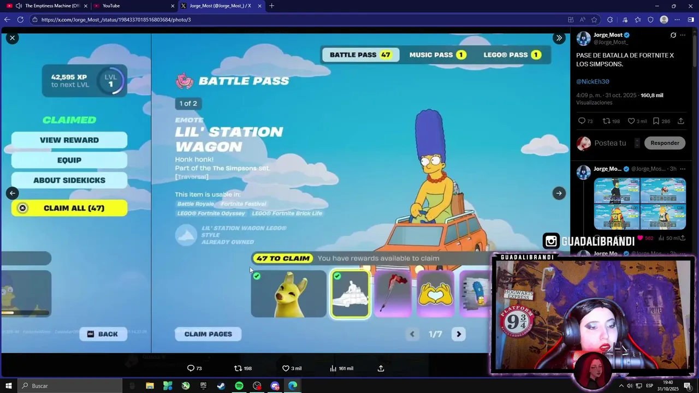Click BATTLE PASS 47 tab in photo
Image resolution: width=699 pixels, height=393 pixels.
coord(360,55)
